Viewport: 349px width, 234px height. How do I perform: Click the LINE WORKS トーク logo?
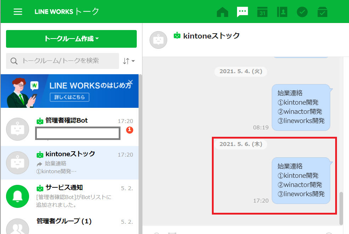pyautogui.click(x=67, y=12)
